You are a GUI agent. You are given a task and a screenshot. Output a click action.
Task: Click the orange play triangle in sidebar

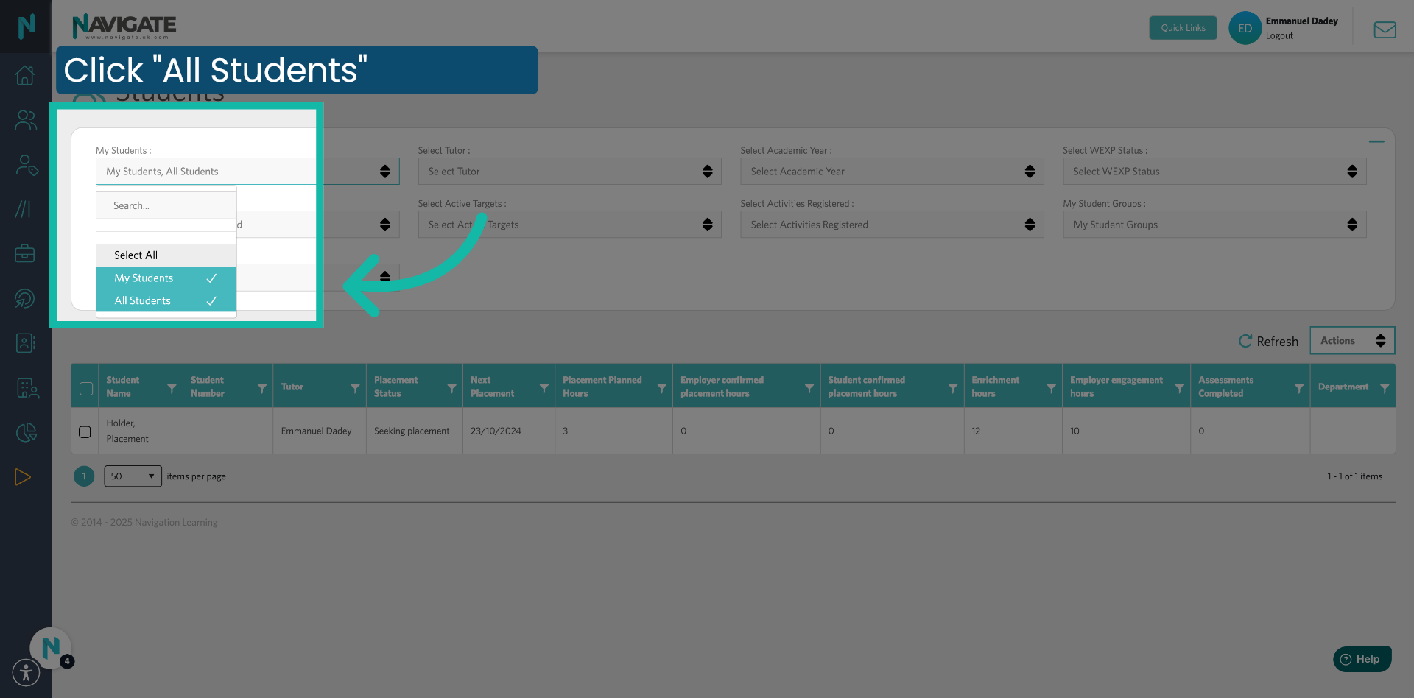click(23, 476)
